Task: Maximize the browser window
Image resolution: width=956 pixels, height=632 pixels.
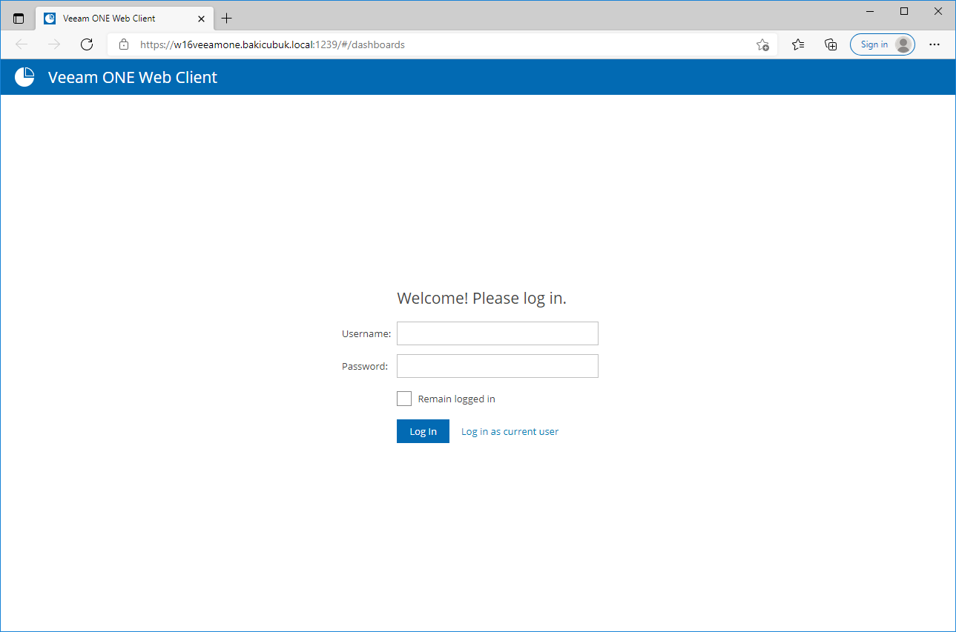Action: (904, 12)
